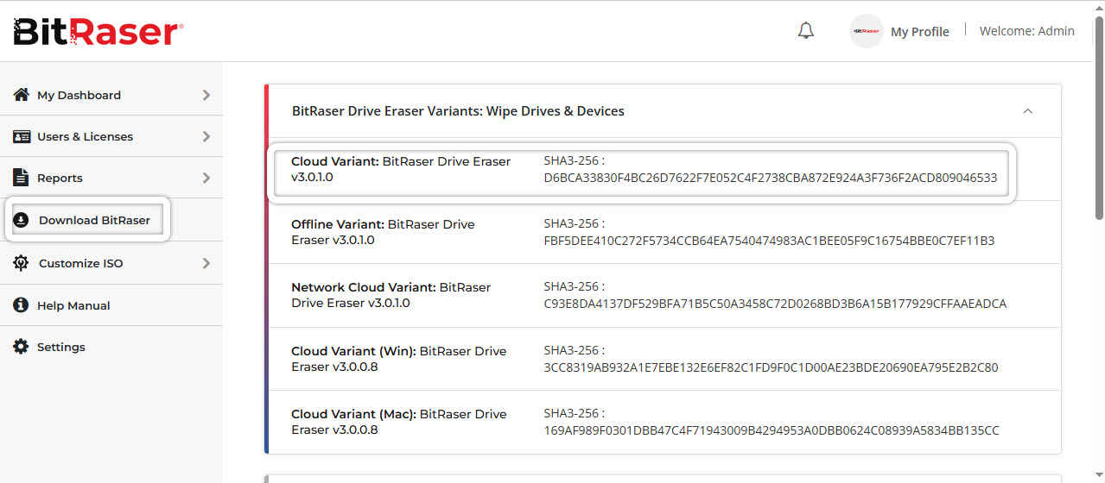This screenshot has height=483, width=1105.
Task: Click the Customize ISO gear icon
Action: point(22,263)
